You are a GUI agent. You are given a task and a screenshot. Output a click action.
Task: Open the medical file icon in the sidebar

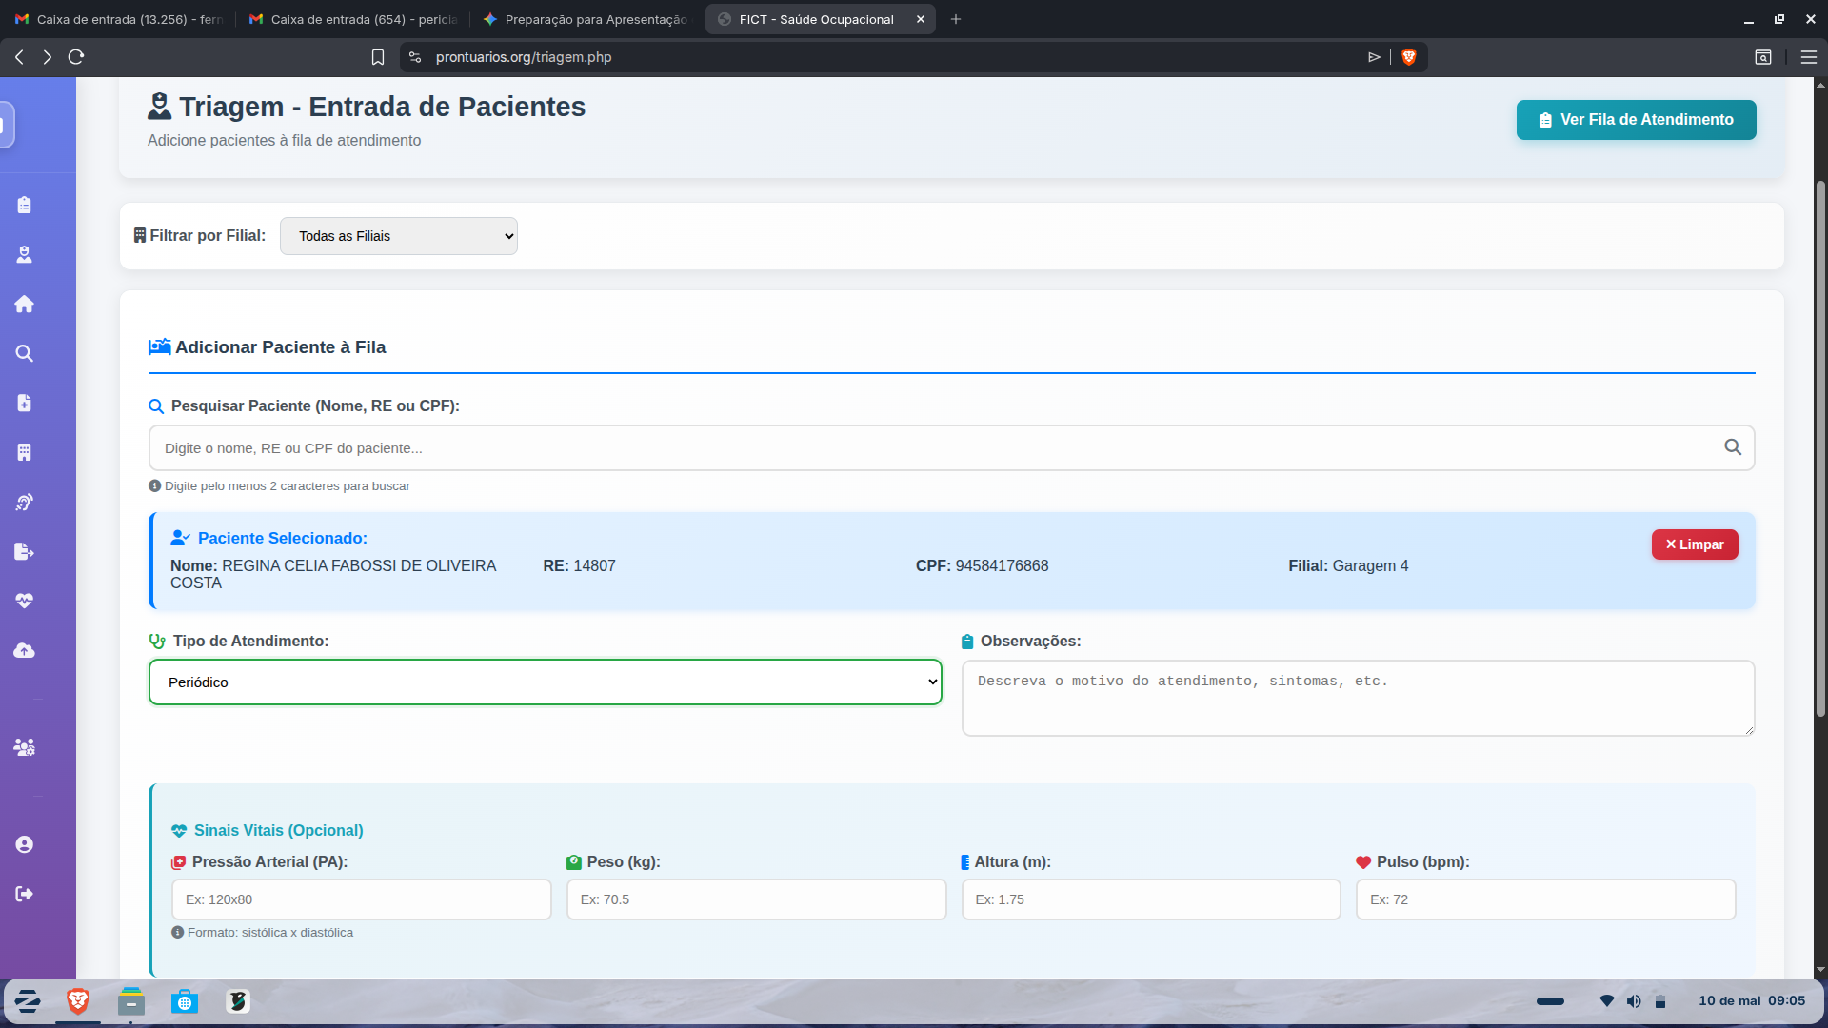(x=25, y=403)
